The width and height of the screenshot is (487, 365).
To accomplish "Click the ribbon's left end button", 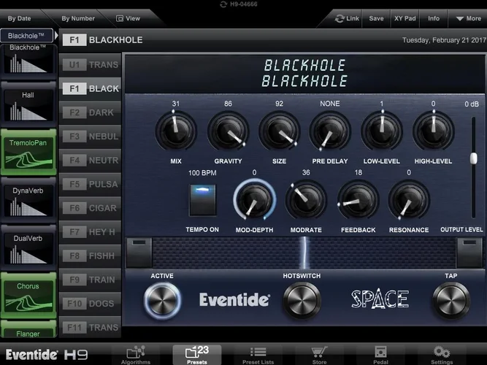I will (x=139, y=253).
